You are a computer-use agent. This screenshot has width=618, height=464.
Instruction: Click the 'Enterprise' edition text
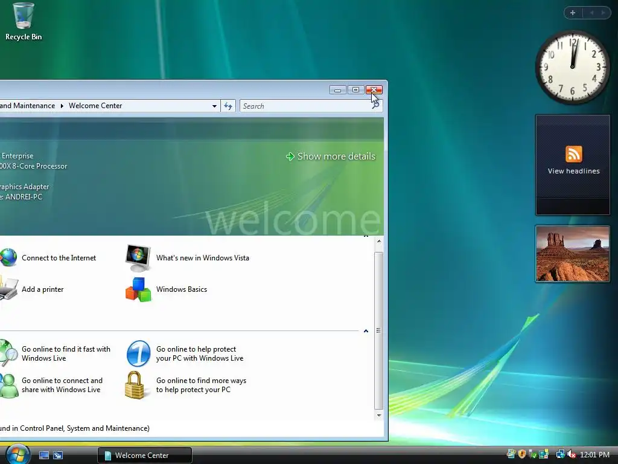(x=18, y=156)
